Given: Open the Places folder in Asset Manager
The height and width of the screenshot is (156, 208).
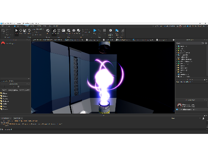Looking at the screenshot, I should pos(4,93).
